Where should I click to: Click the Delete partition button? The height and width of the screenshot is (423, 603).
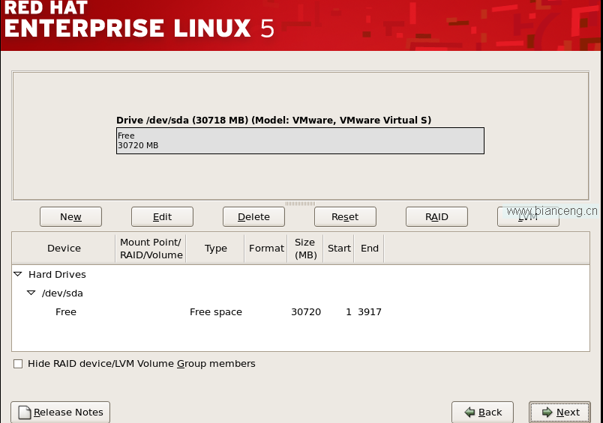coord(253,217)
